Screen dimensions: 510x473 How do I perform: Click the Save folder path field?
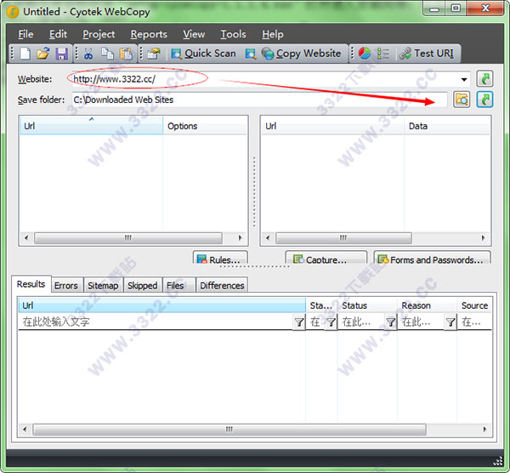pyautogui.click(x=259, y=100)
